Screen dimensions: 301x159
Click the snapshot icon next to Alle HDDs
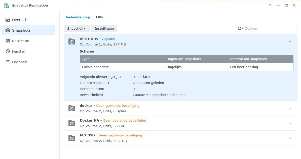pos(71,41)
